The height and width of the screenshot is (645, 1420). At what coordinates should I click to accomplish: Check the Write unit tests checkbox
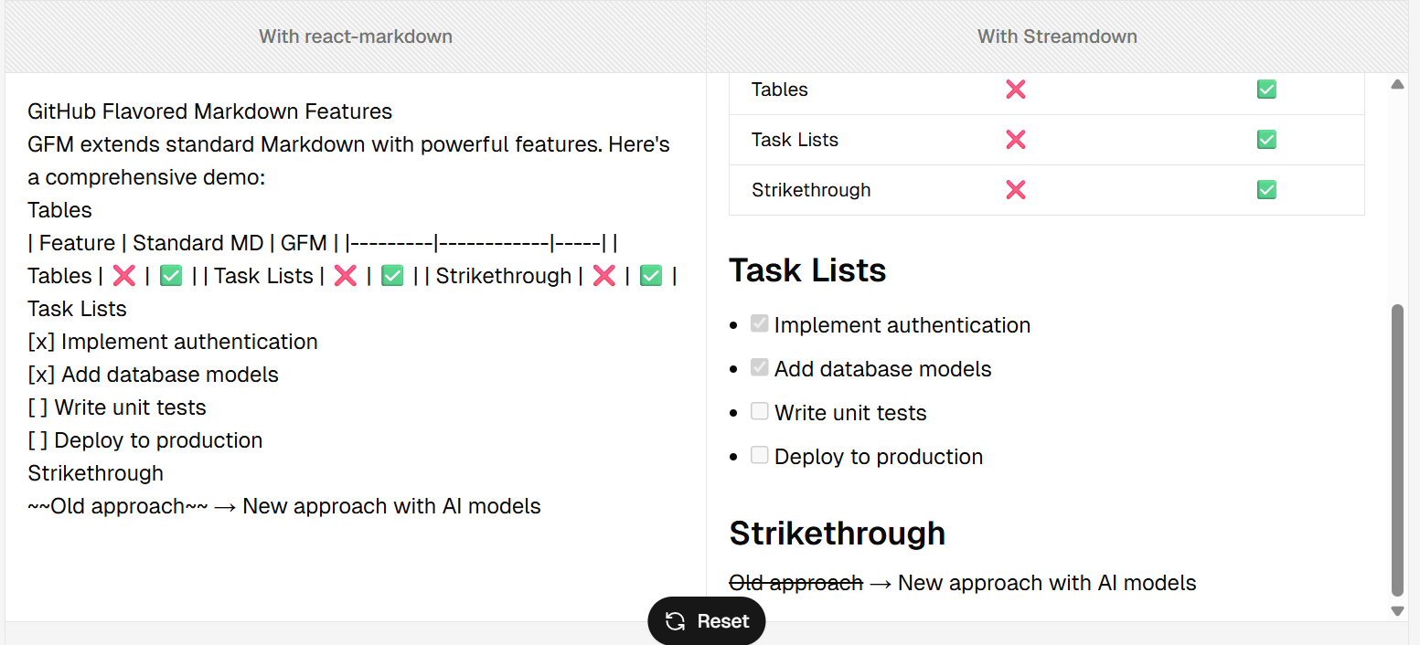pyautogui.click(x=759, y=411)
